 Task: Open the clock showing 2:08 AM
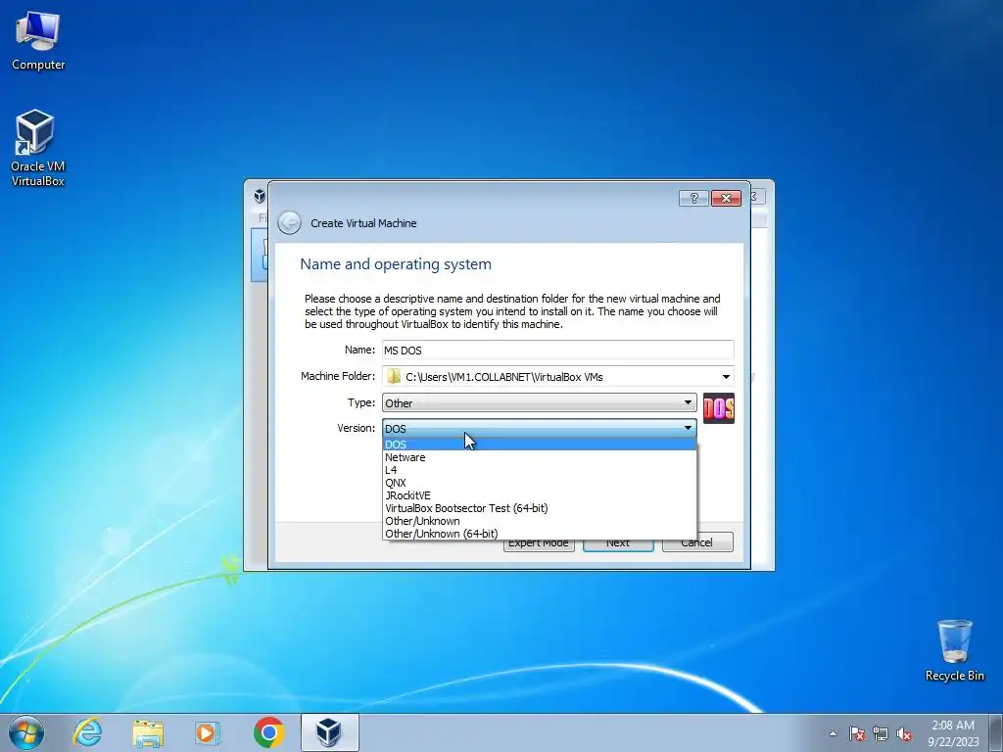[953, 732]
